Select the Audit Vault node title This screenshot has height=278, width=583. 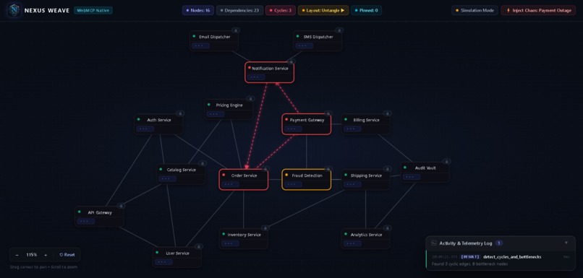tap(425, 168)
